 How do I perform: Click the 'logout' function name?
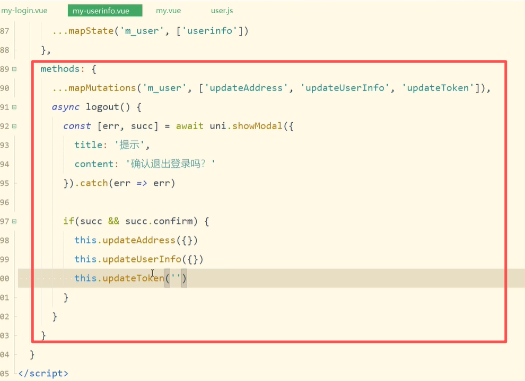click(x=102, y=107)
